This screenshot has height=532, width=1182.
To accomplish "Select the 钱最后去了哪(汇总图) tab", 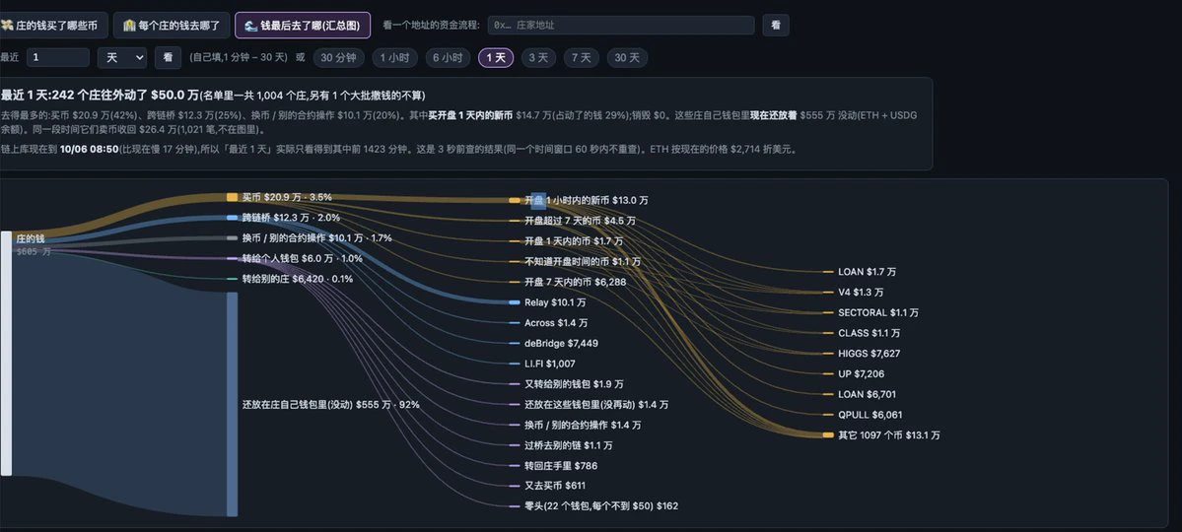I will pyautogui.click(x=303, y=25).
